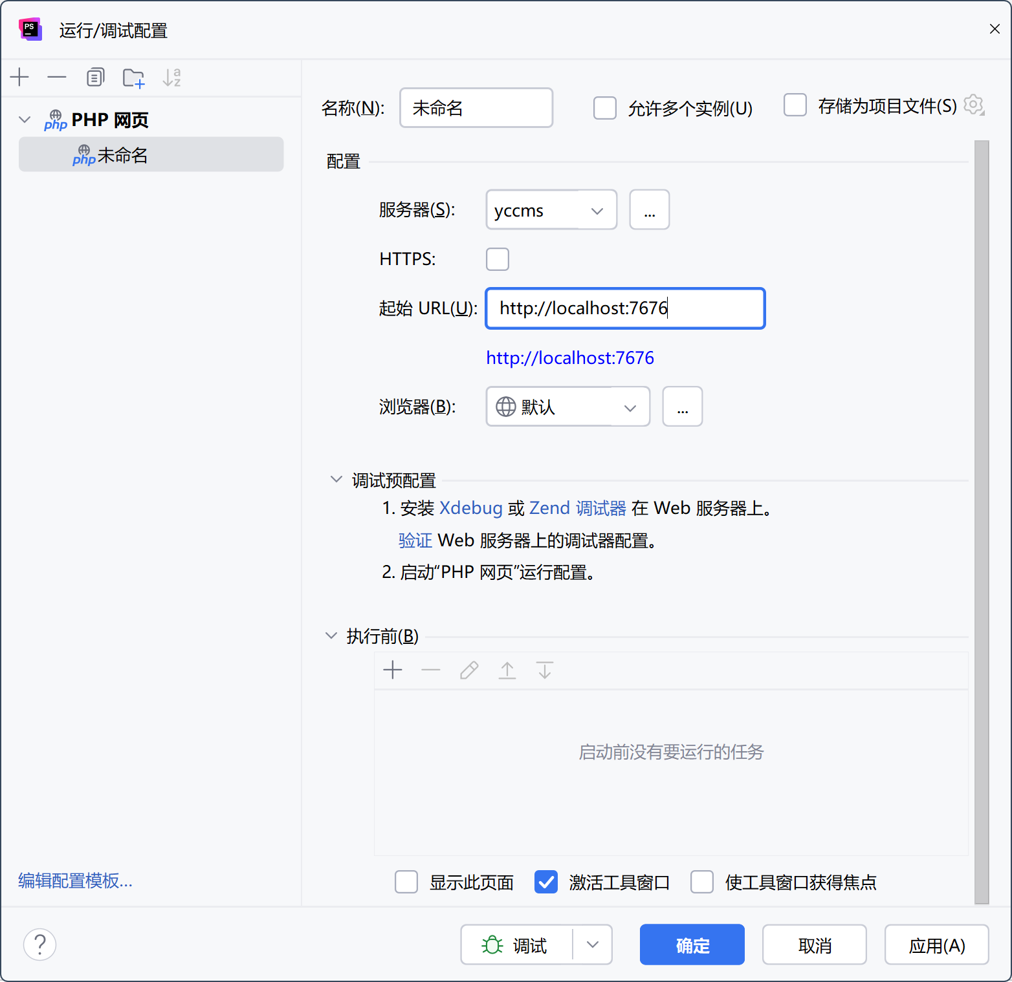Open the http://localhost:7676 link
1012x982 pixels.
570,358
